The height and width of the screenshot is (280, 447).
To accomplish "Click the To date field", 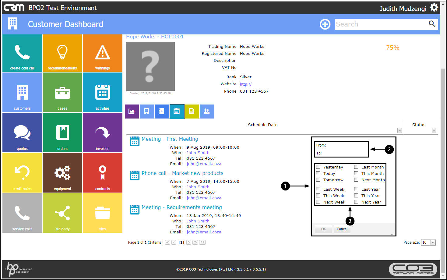I will [x=347, y=153].
